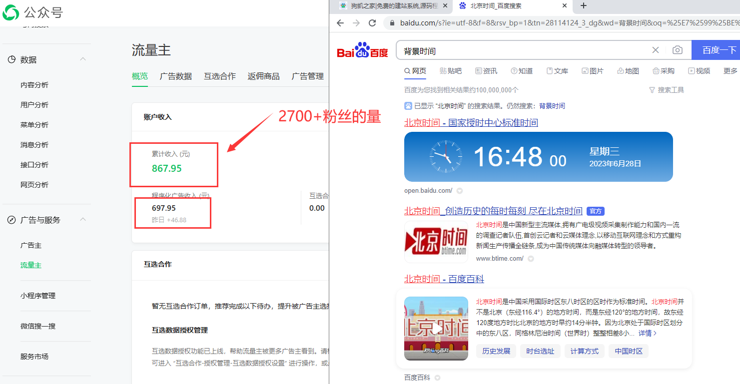
Task: Collapse the 广告与服务 sidebar section
Action: point(83,220)
